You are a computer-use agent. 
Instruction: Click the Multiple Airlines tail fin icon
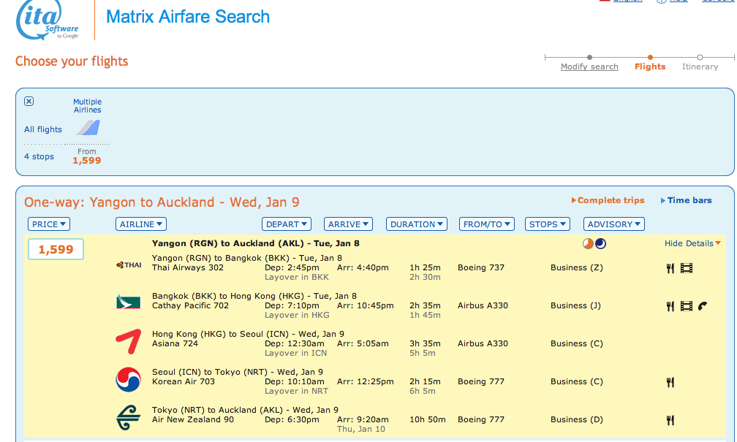(x=88, y=127)
